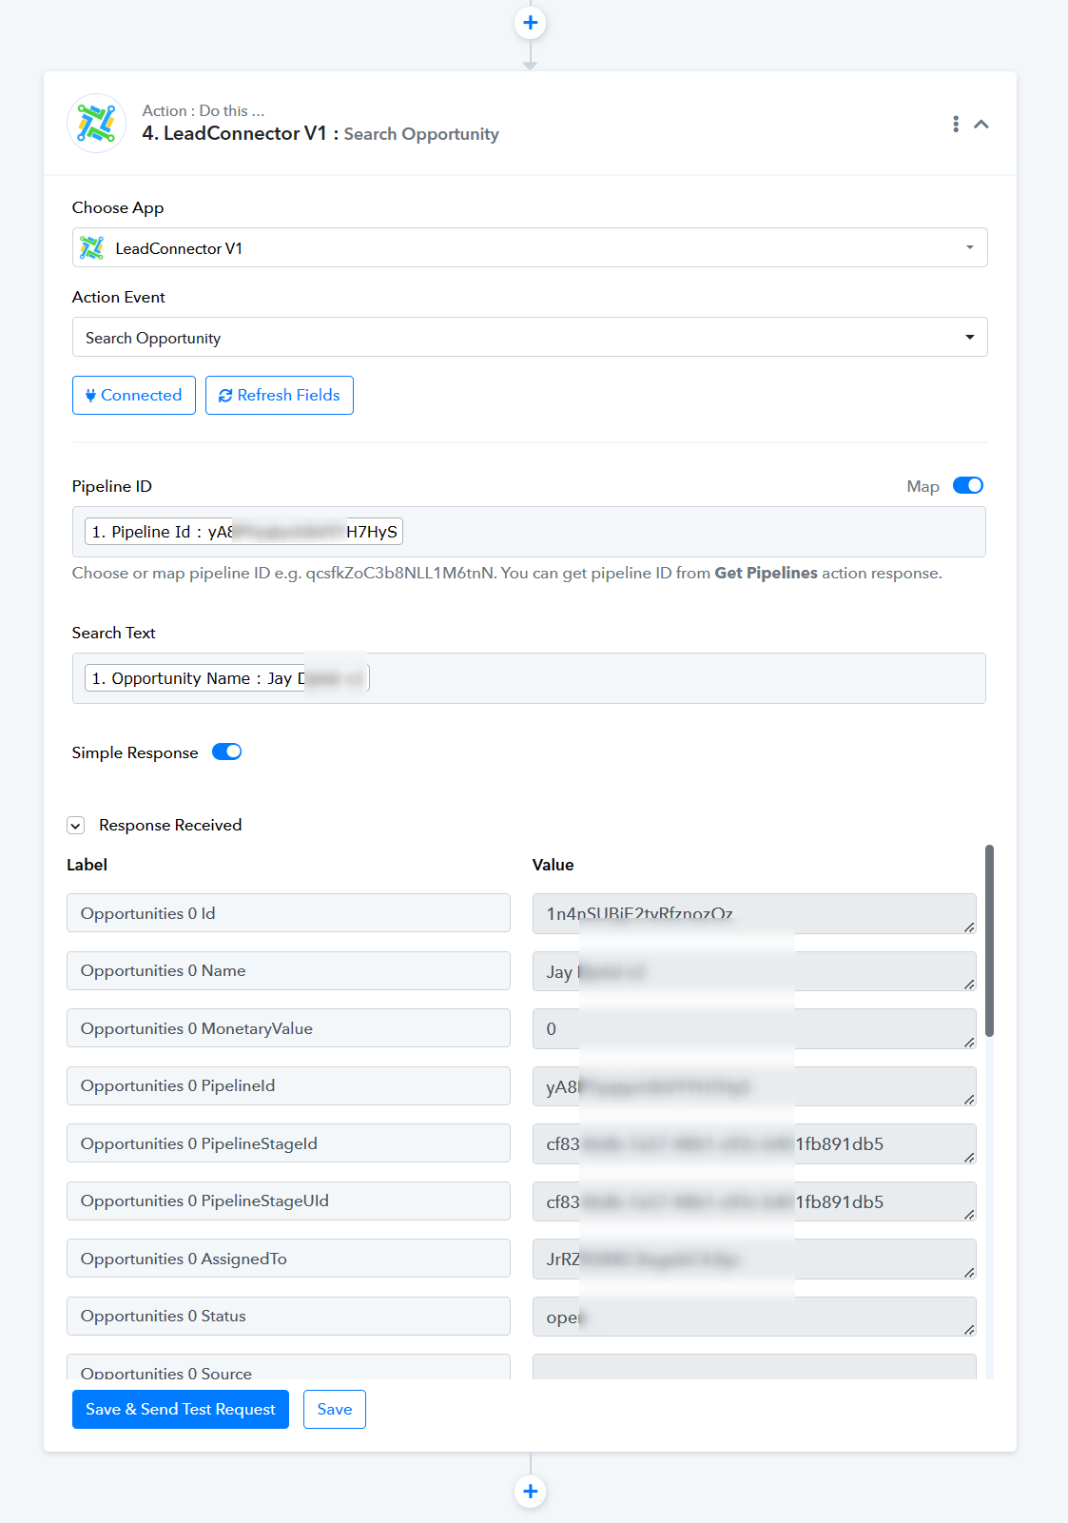The height and width of the screenshot is (1523, 1068).
Task: Collapse the action step with chevron
Action: (981, 124)
